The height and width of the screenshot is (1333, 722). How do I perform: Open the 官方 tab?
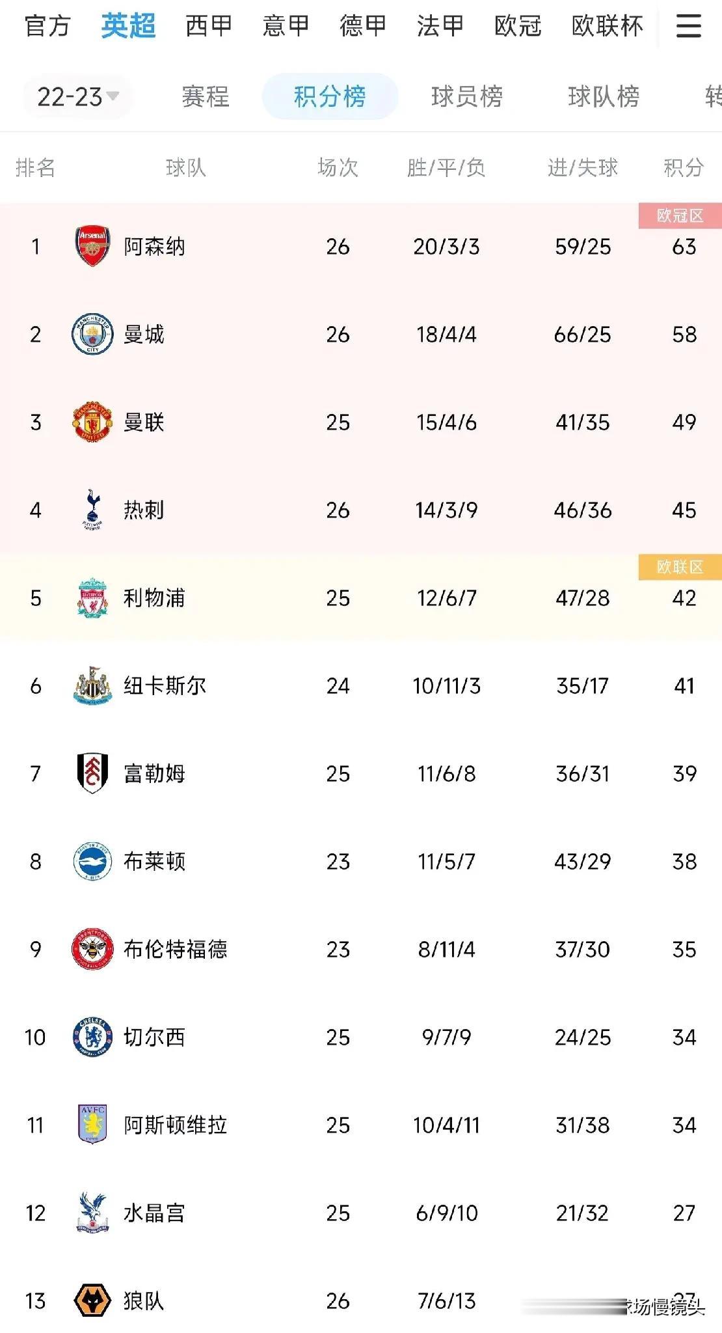click(x=47, y=26)
